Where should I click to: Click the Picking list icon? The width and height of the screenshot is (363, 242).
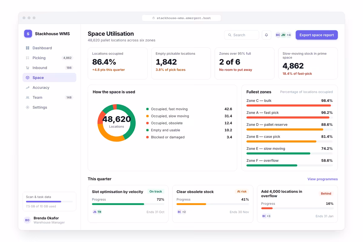point(28,58)
